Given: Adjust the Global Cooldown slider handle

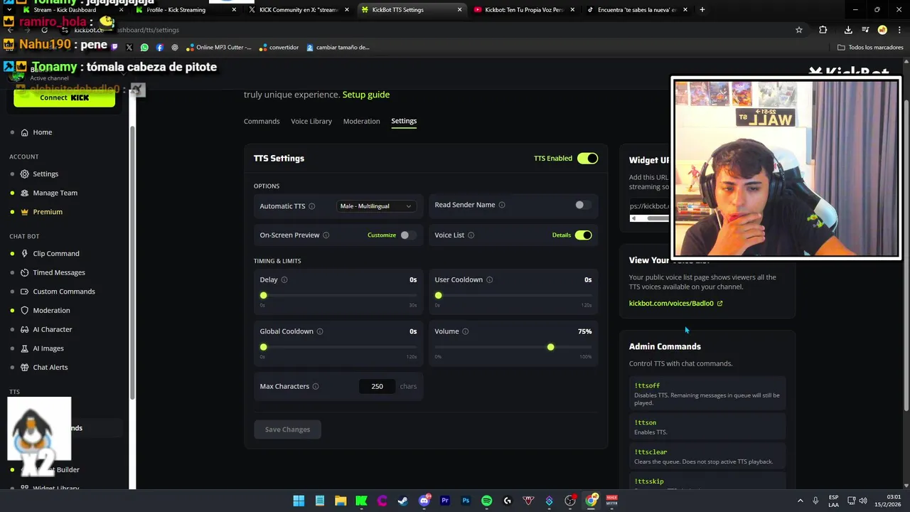Looking at the screenshot, I should point(264,347).
